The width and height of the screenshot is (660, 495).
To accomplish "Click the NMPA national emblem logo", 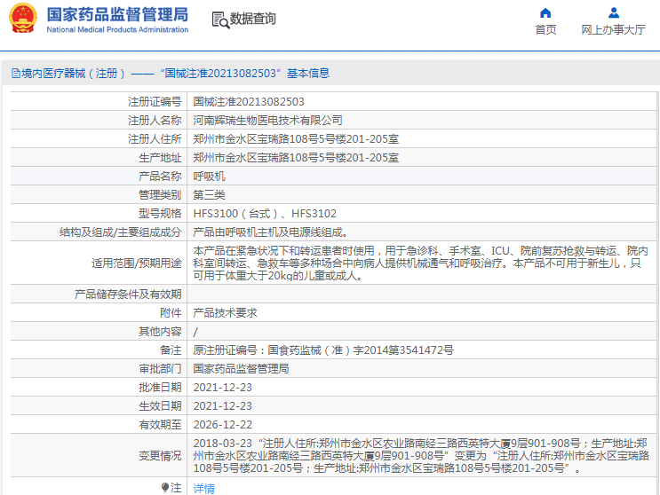I will [22, 19].
